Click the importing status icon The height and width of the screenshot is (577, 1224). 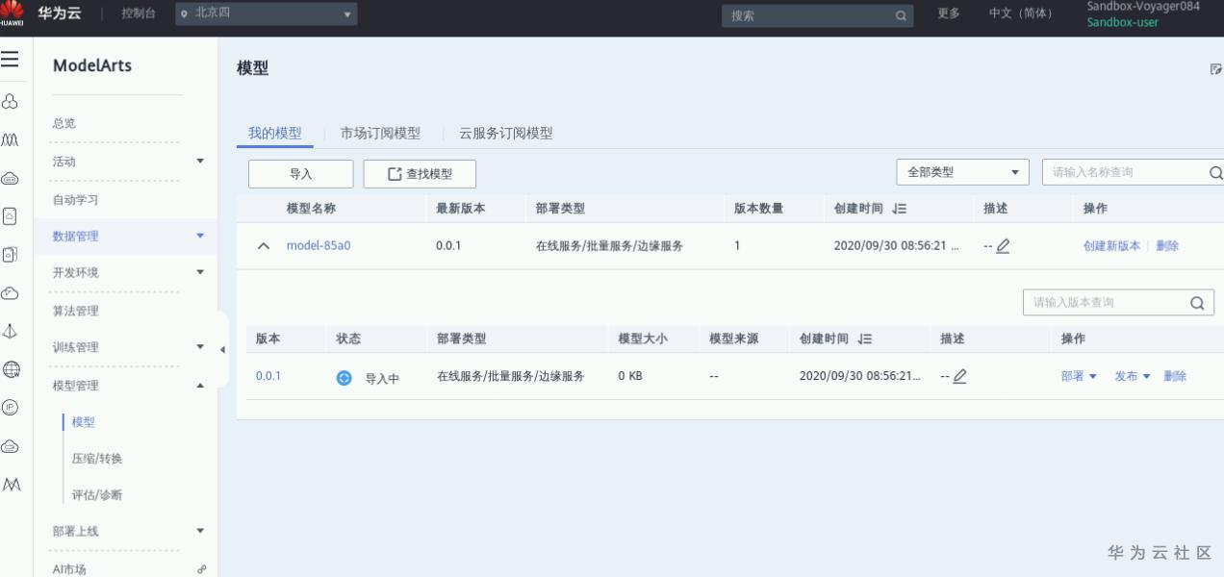[344, 378]
